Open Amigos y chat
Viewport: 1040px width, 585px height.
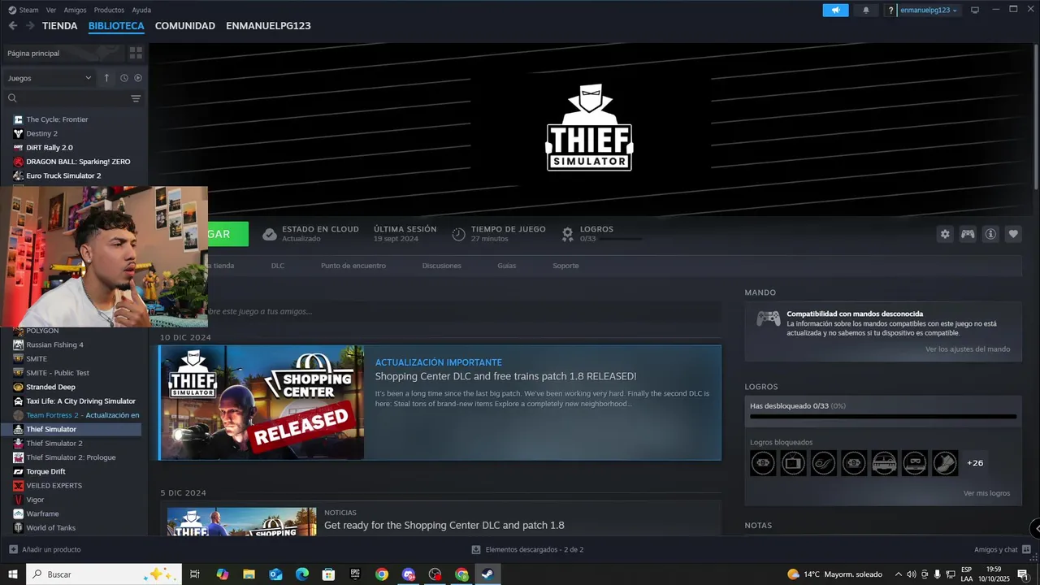click(x=1003, y=550)
